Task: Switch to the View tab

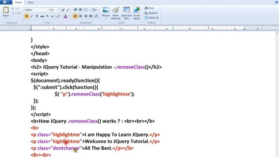Action: click(x=31, y=3)
